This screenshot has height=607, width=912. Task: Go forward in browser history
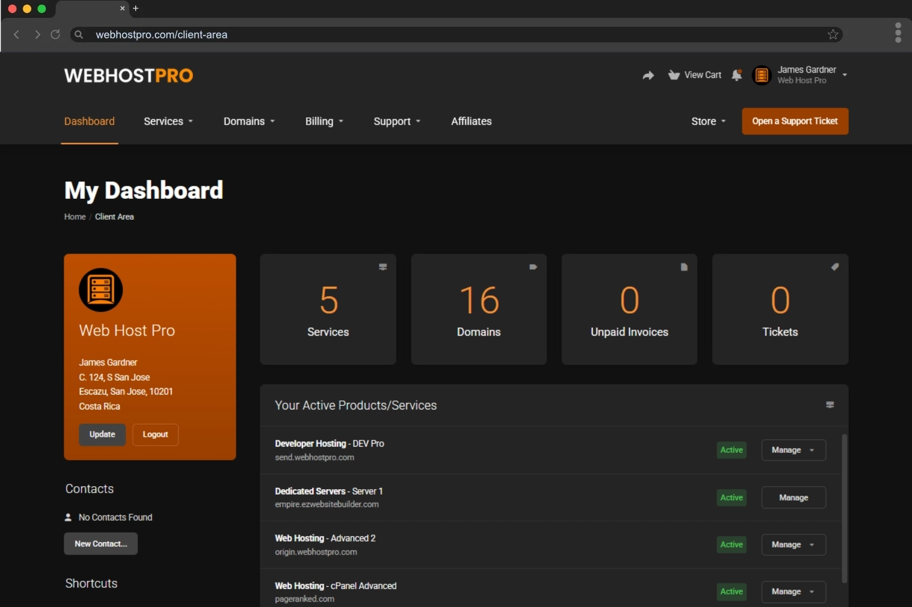pos(38,35)
